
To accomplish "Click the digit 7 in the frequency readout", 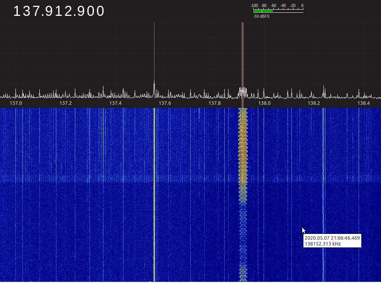I will point(36,11).
